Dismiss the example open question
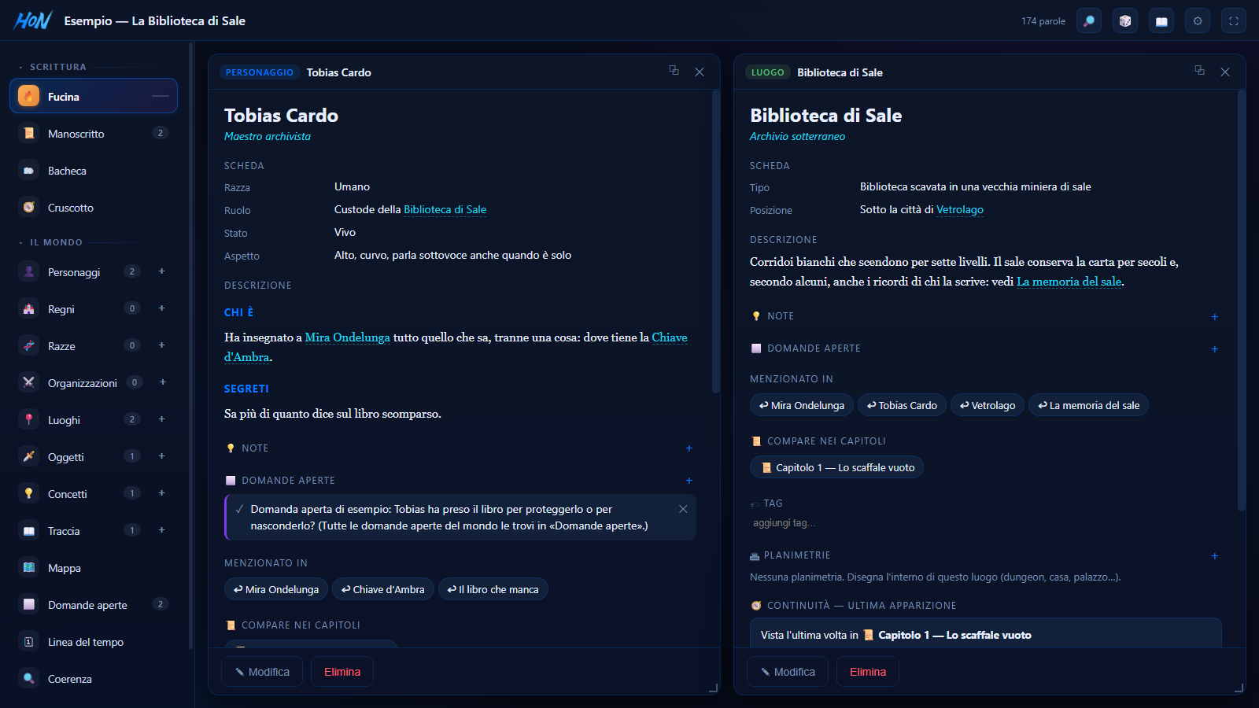The width and height of the screenshot is (1259, 708). [683, 509]
